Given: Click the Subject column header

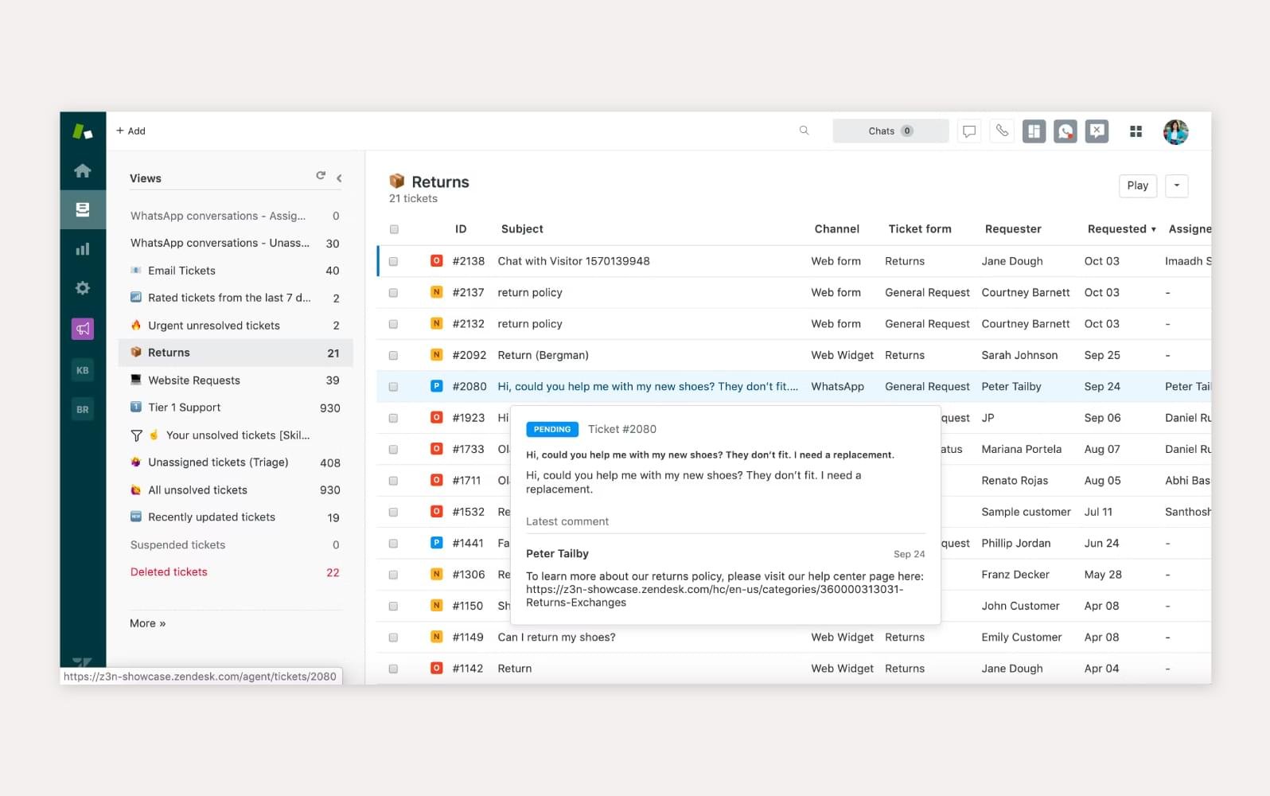Looking at the screenshot, I should click(522, 228).
